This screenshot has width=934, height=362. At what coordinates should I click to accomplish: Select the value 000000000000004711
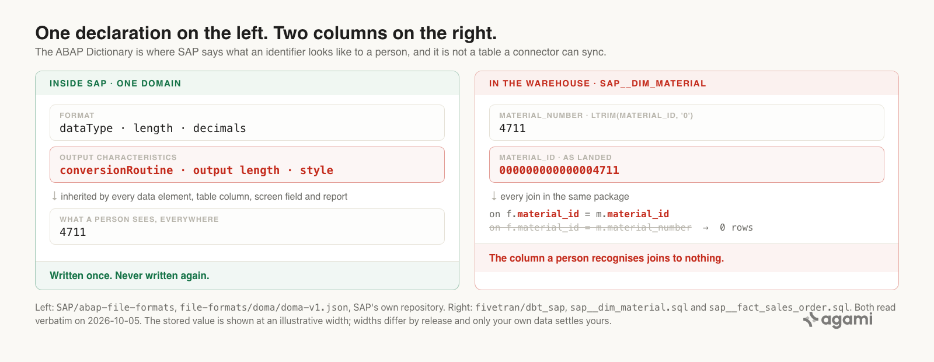(x=559, y=170)
